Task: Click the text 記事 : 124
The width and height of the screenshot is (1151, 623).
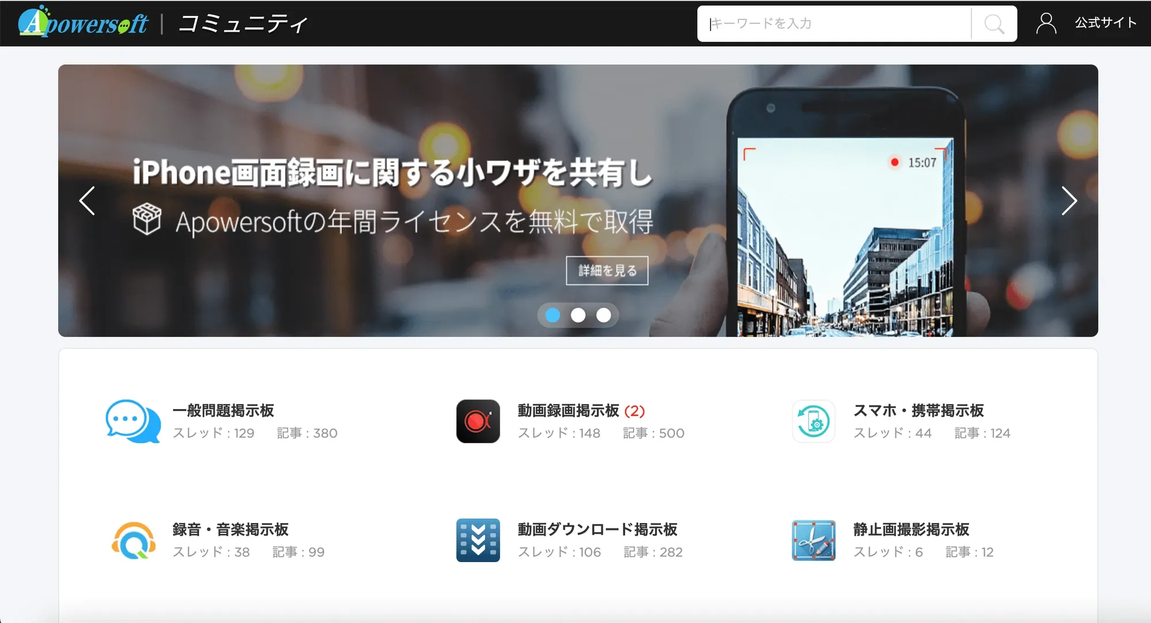Action: tap(982, 433)
